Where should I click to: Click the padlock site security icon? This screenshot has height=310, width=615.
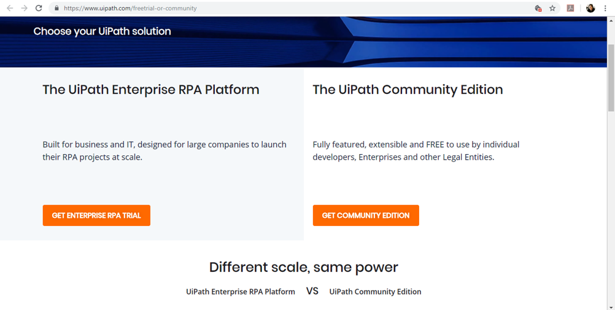56,8
